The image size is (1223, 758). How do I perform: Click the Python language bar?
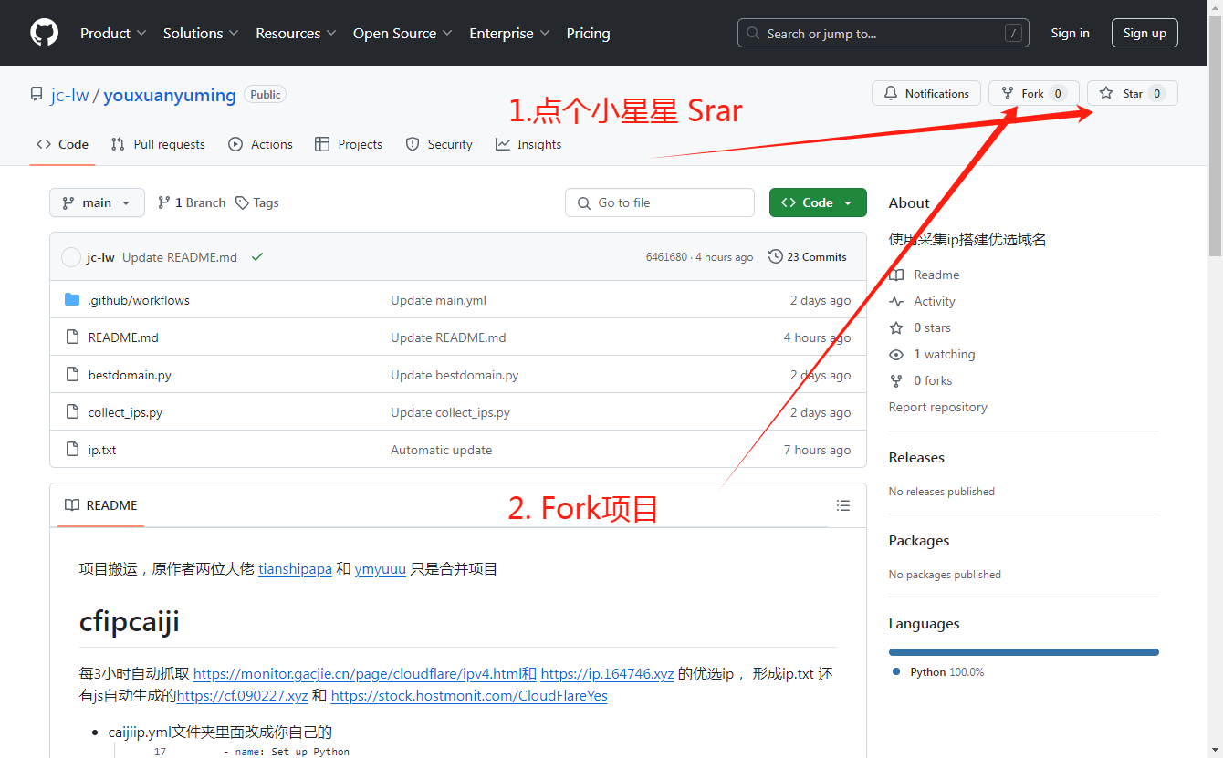1023,652
